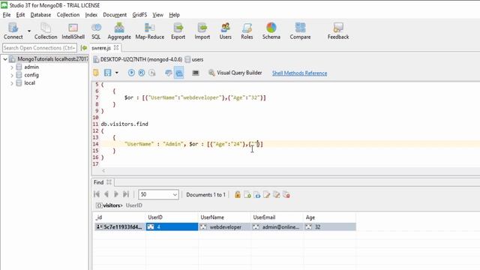Click the save script icon

(108, 73)
